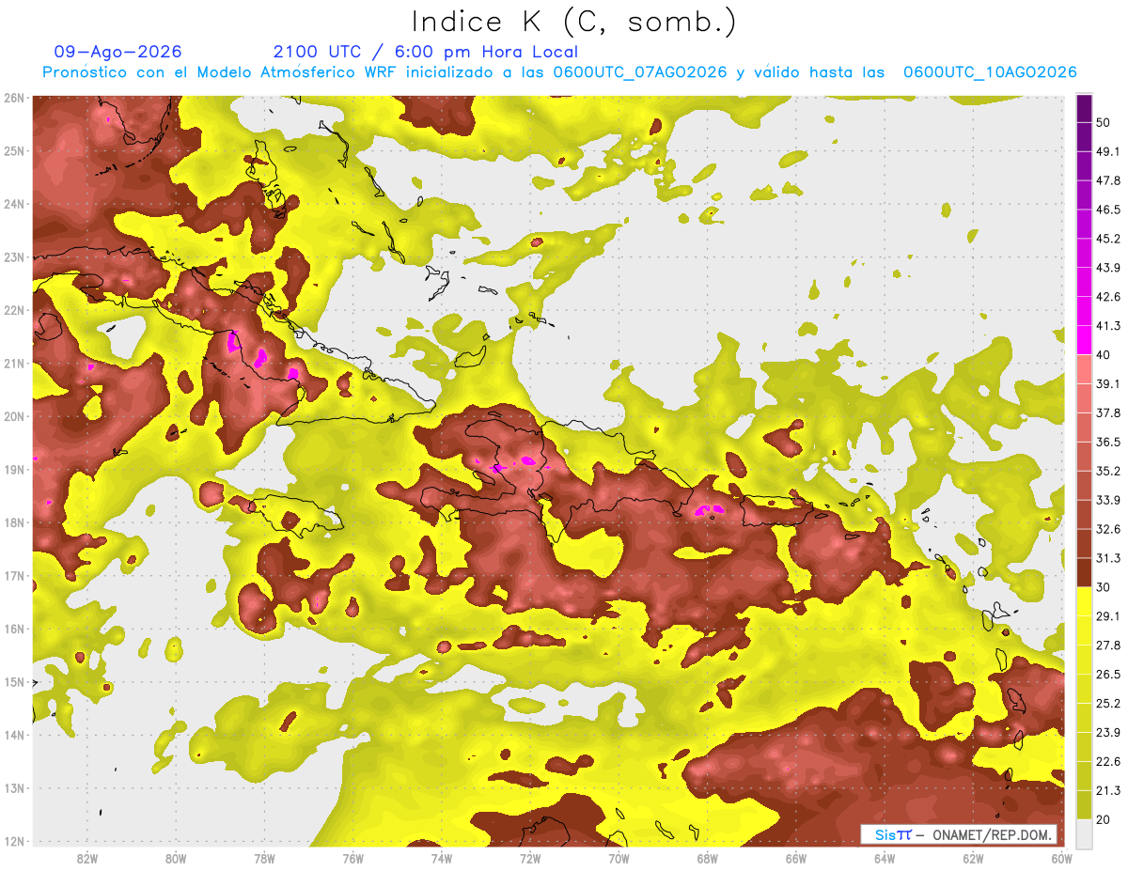Click the colorbar value '40'

(1104, 355)
